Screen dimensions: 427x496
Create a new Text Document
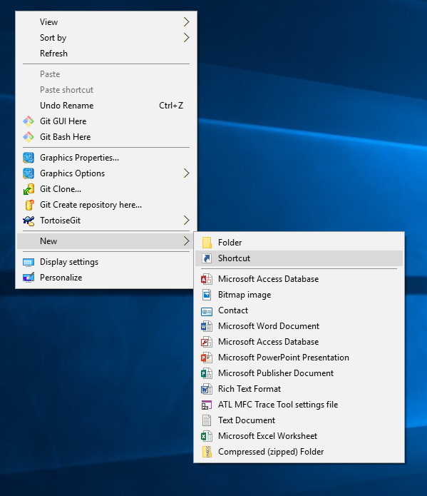pos(299,420)
